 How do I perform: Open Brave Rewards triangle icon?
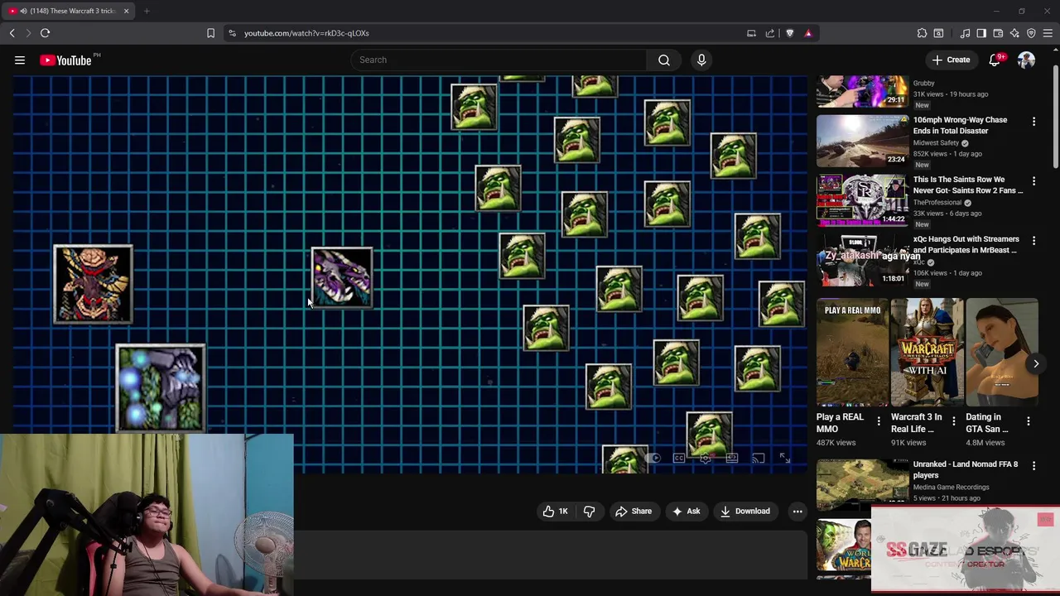(x=808, y=33)
